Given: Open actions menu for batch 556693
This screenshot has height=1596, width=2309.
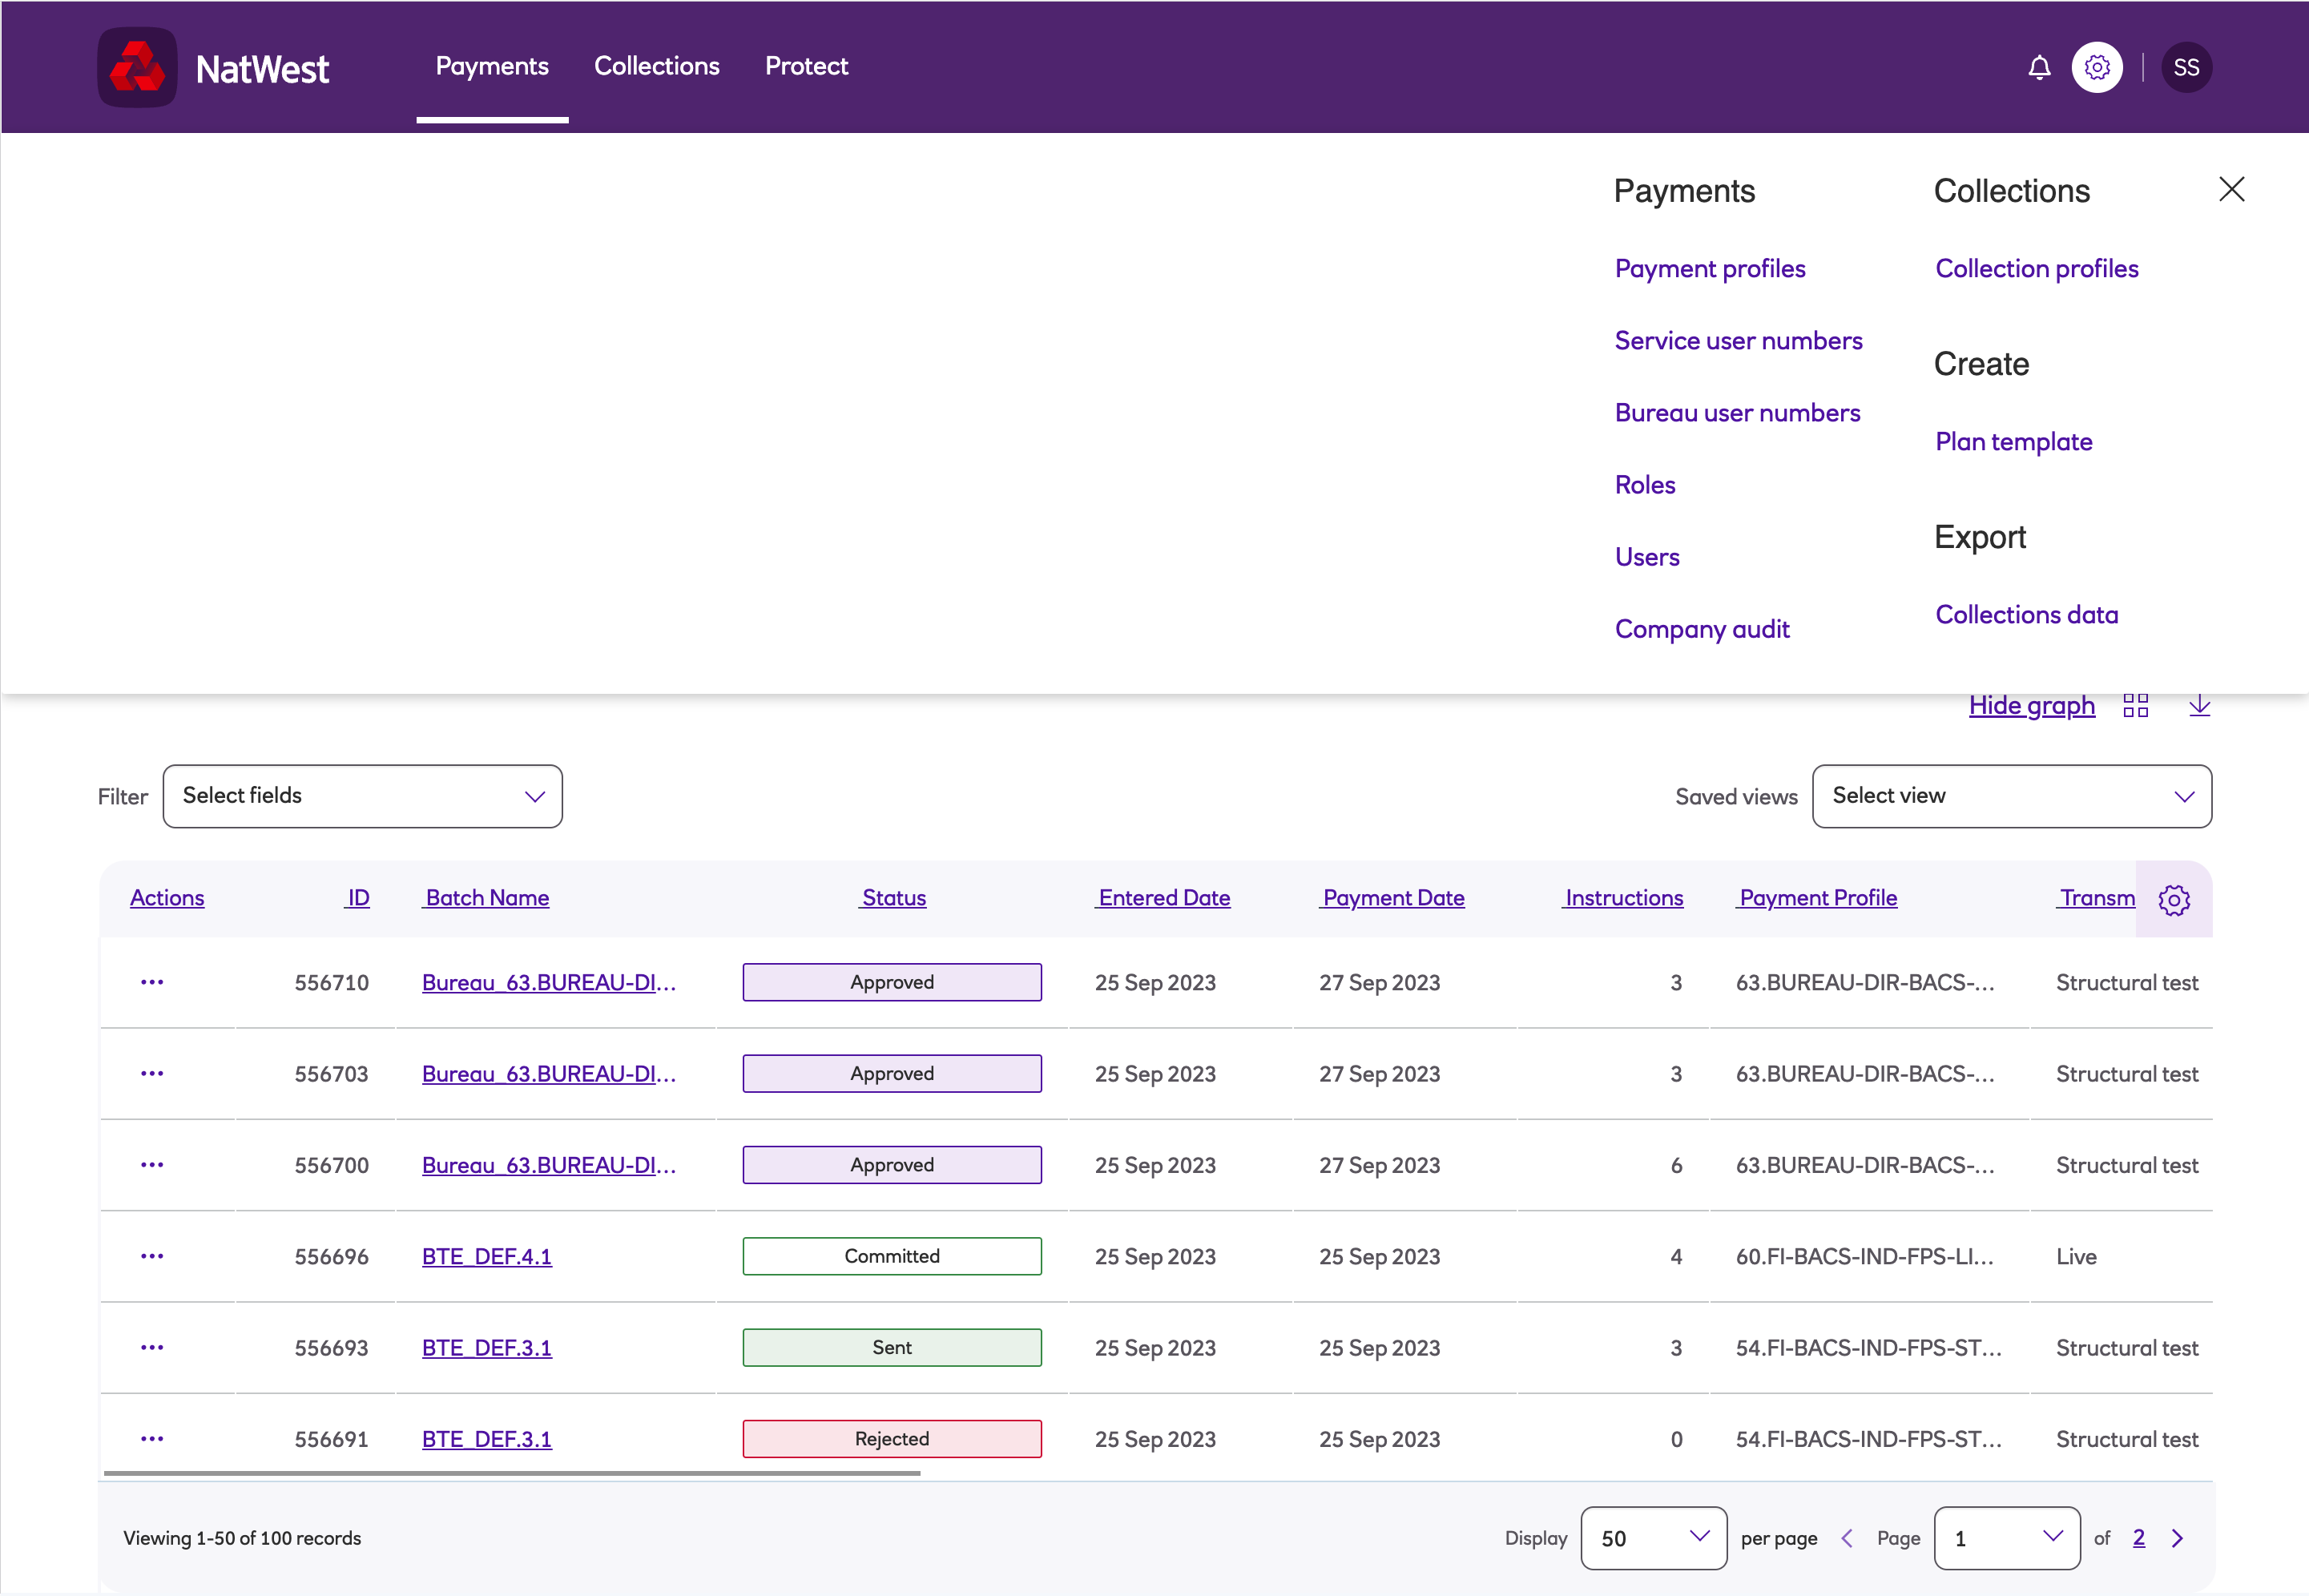Looking at the screenshot, I should (x=152, y=1347).
